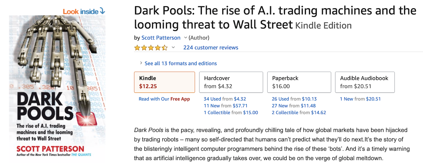423x167 pixels.
Task: Open 34 Used hardcover offers
Action: (213, 99)
